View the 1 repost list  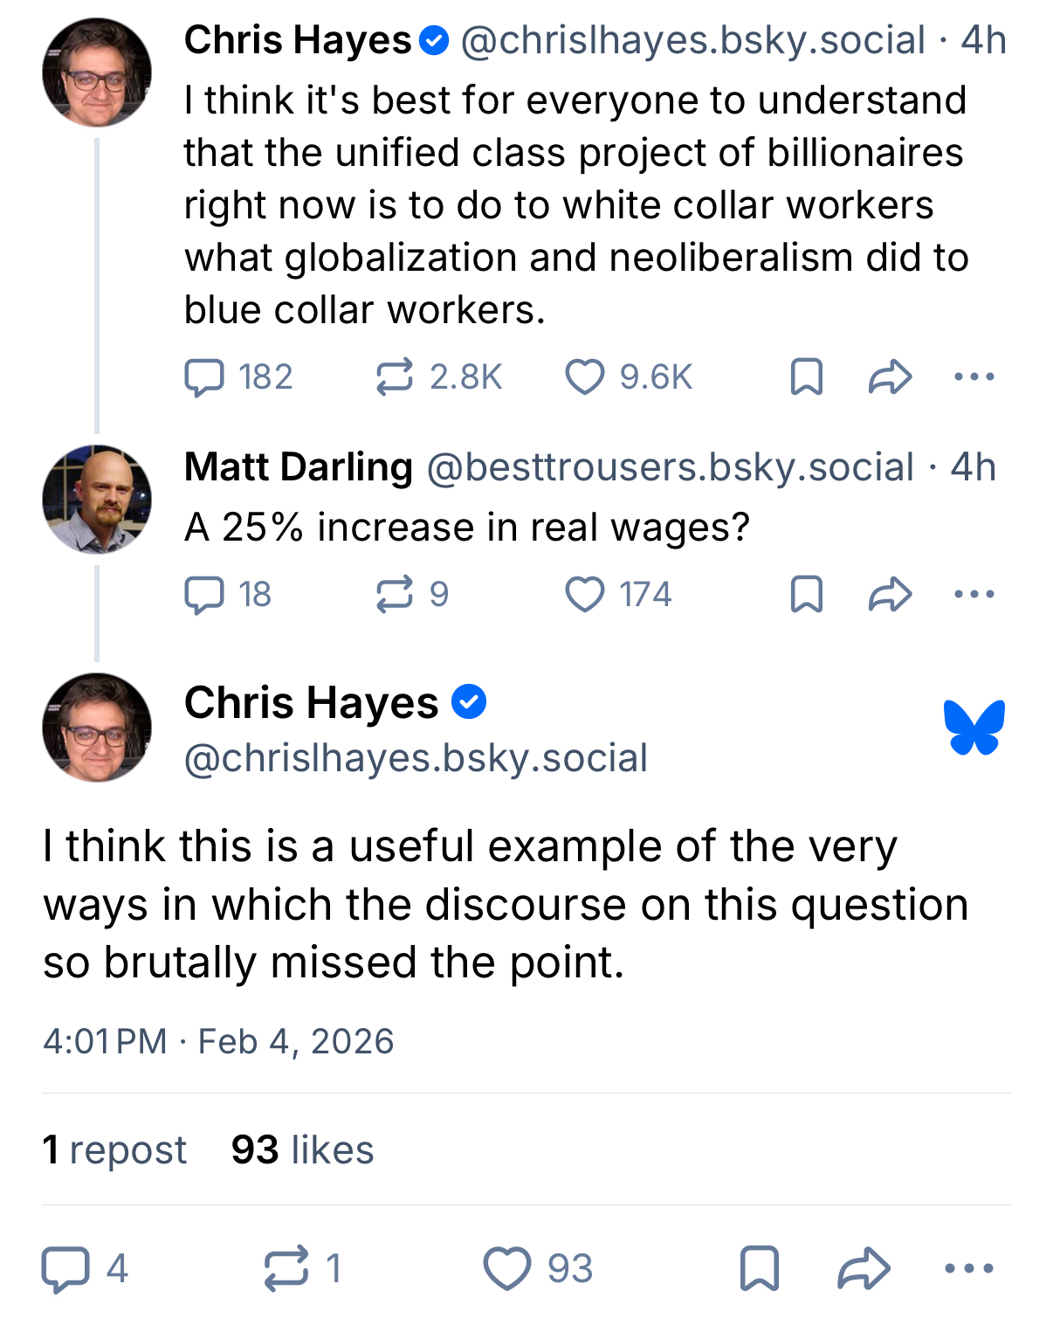click(114, 1149)
